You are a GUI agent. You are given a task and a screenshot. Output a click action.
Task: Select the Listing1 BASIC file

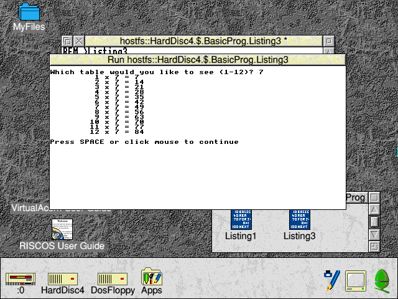[240, 220]
